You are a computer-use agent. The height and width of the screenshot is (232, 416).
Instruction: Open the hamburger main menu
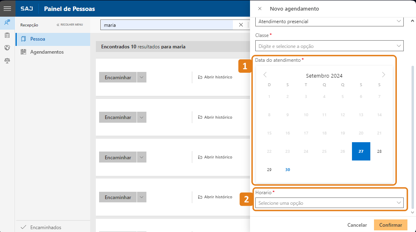click(7, 9)
